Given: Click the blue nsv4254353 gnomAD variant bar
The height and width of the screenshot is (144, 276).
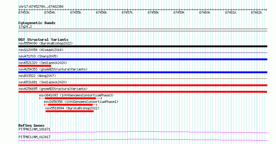Looking at the screenshot, I should pos(143,72).
